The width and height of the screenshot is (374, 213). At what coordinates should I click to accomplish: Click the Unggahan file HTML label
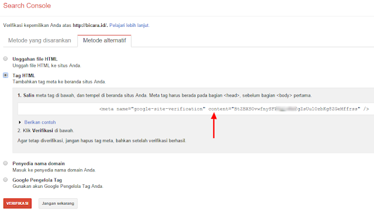[x=35, y=59]
